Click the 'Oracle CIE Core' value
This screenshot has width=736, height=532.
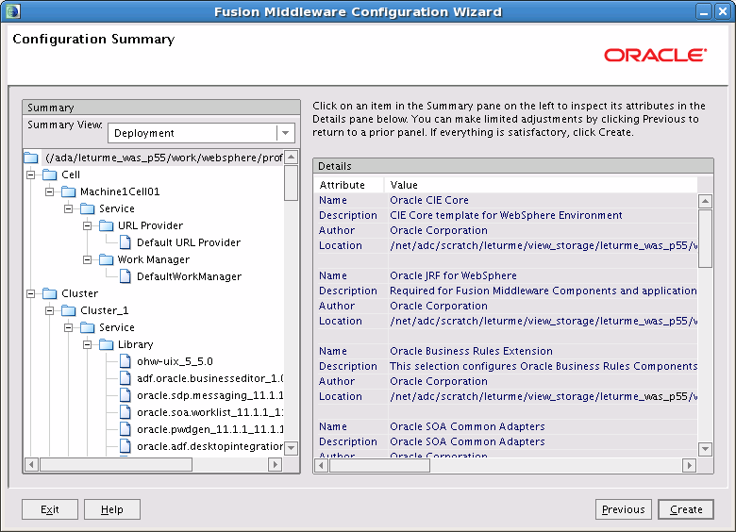tap(429, 200)
